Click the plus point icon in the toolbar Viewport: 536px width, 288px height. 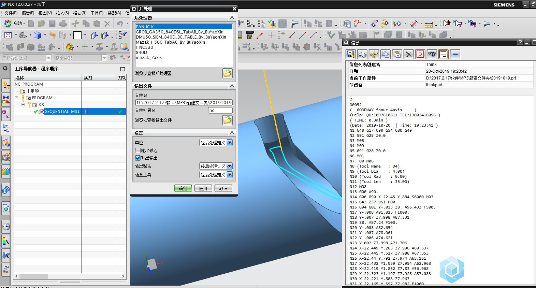271,35
